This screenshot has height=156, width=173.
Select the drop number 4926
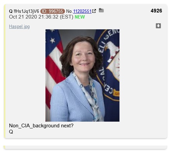point(156,11)
